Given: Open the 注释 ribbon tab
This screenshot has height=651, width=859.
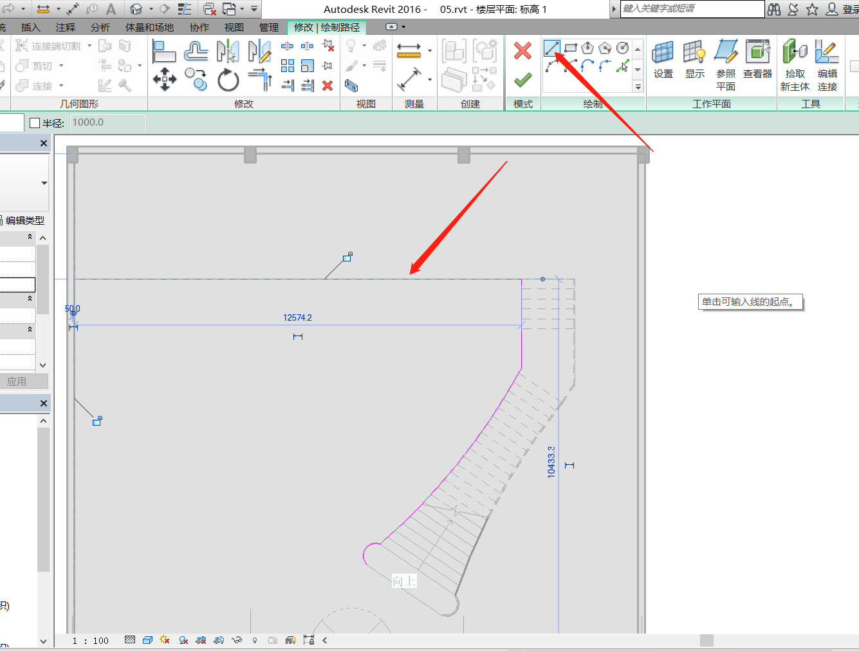Looking at the screenshot, I should point(65,27).
